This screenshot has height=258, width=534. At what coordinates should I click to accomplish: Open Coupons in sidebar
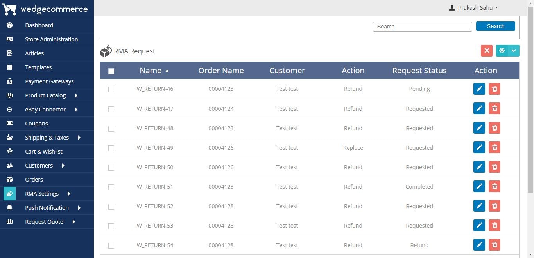[36, 124]
